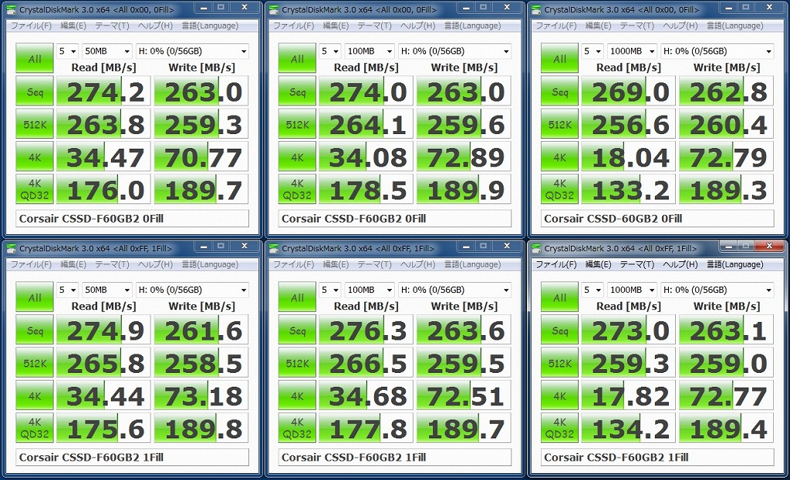The height and width of the screenshot is (480, 790).
Task: Run the 4K test in 1Fill 100MB window
Action: pos(297,395)
